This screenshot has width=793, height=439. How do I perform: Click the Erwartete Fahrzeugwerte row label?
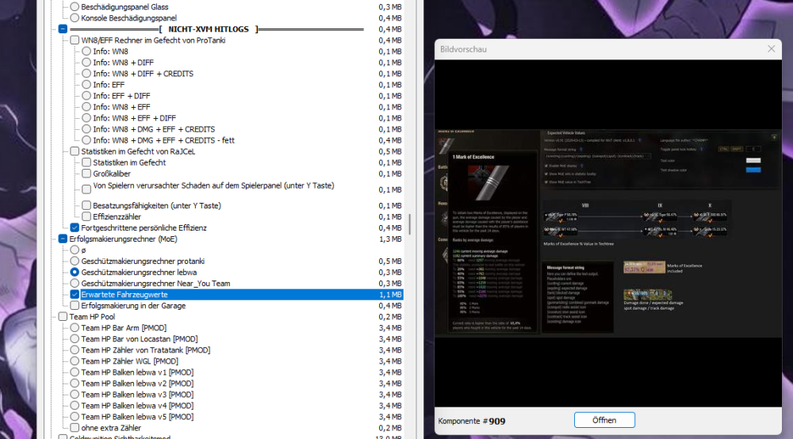pyautogui.click(x=125, y=294)
